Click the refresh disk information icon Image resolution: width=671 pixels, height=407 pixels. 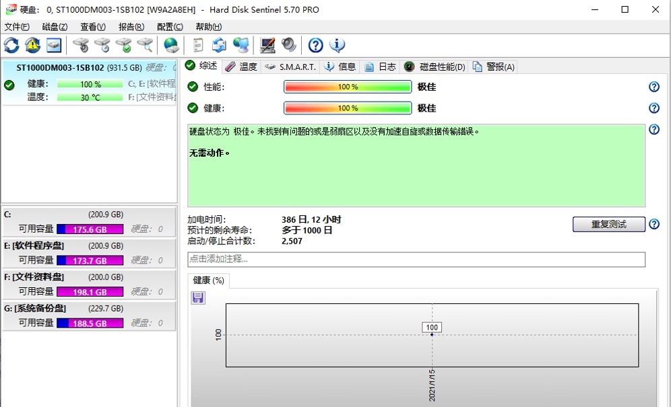[11, 44]
